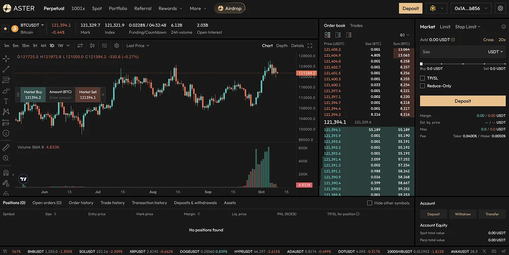This screenshot has height=255, width=509.
Task: Open the BTCUSDT symbol selector
Action: tap(32, 25)
